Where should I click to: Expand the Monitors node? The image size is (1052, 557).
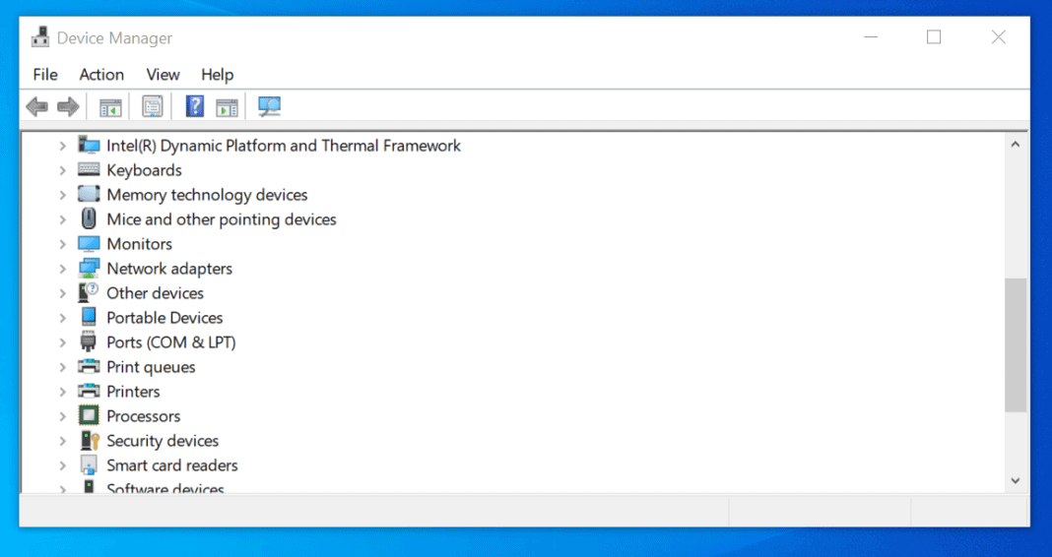coord(62,244)
